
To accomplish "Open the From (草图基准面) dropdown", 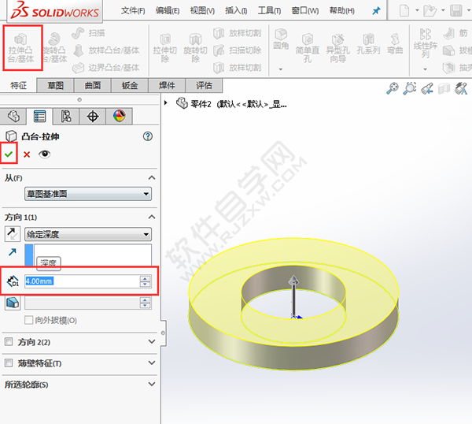I will point(88,194).
